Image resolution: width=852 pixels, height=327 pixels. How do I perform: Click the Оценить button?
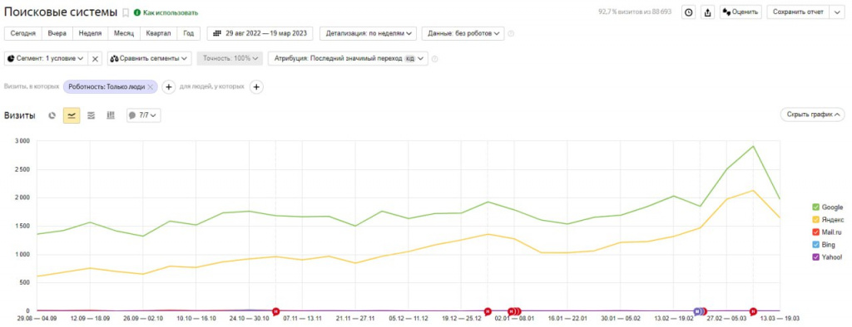(741, 12)
